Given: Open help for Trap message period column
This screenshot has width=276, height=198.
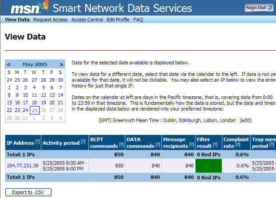Looking at the screenshot, I should 272,145.
